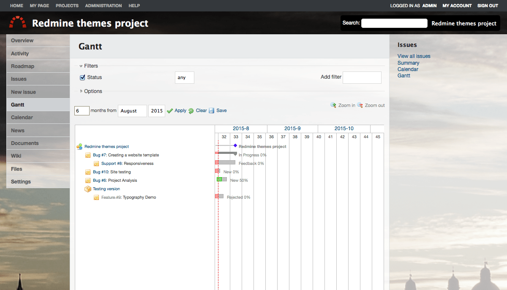Open Bug #7: Creating a website template
This screenshot has width=507, height=290.
point(126,155)
